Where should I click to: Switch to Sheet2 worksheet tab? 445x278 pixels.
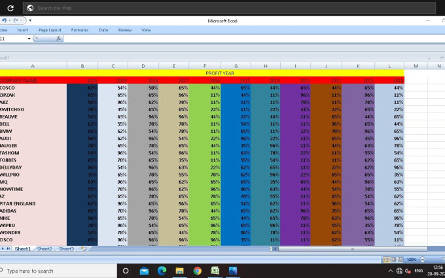[x=44, y=249]
